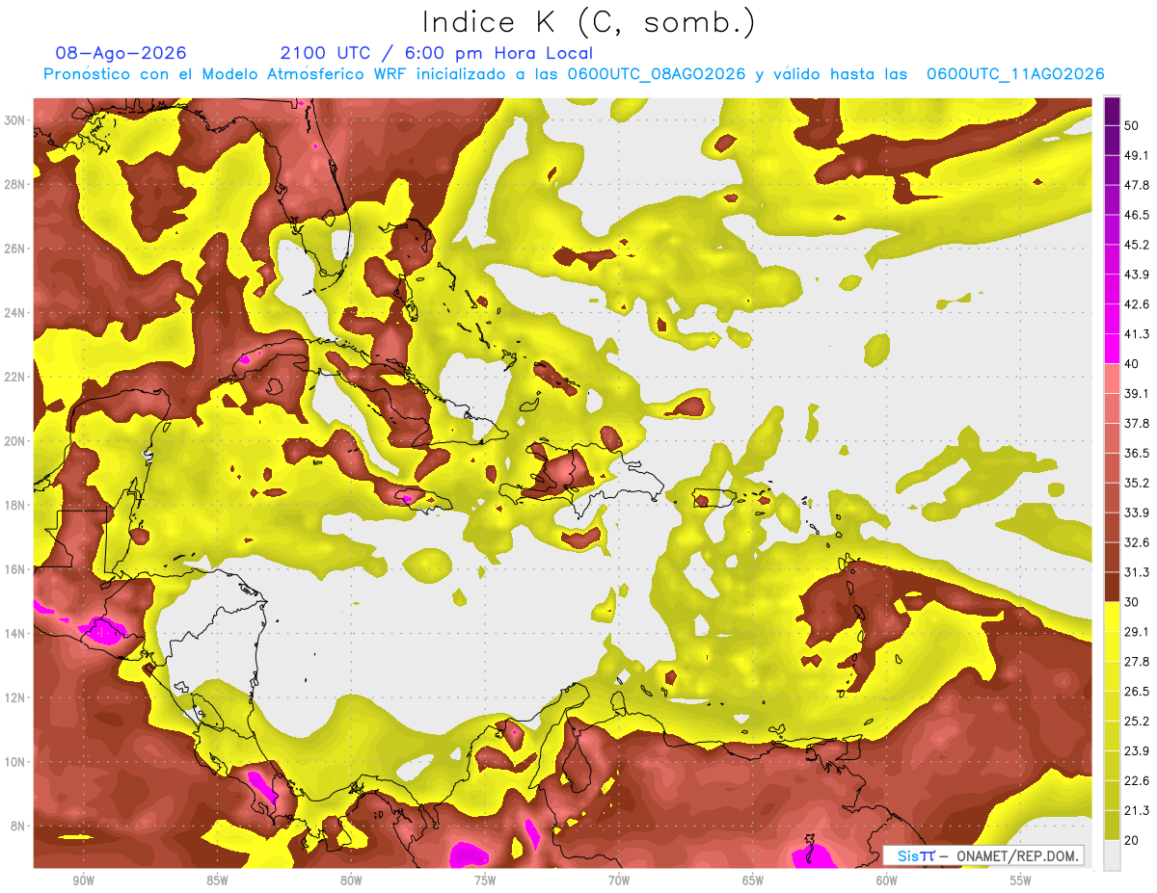Click the "30N" latitude axis label
Screen dimensions: 1157x893
point(14,120)
